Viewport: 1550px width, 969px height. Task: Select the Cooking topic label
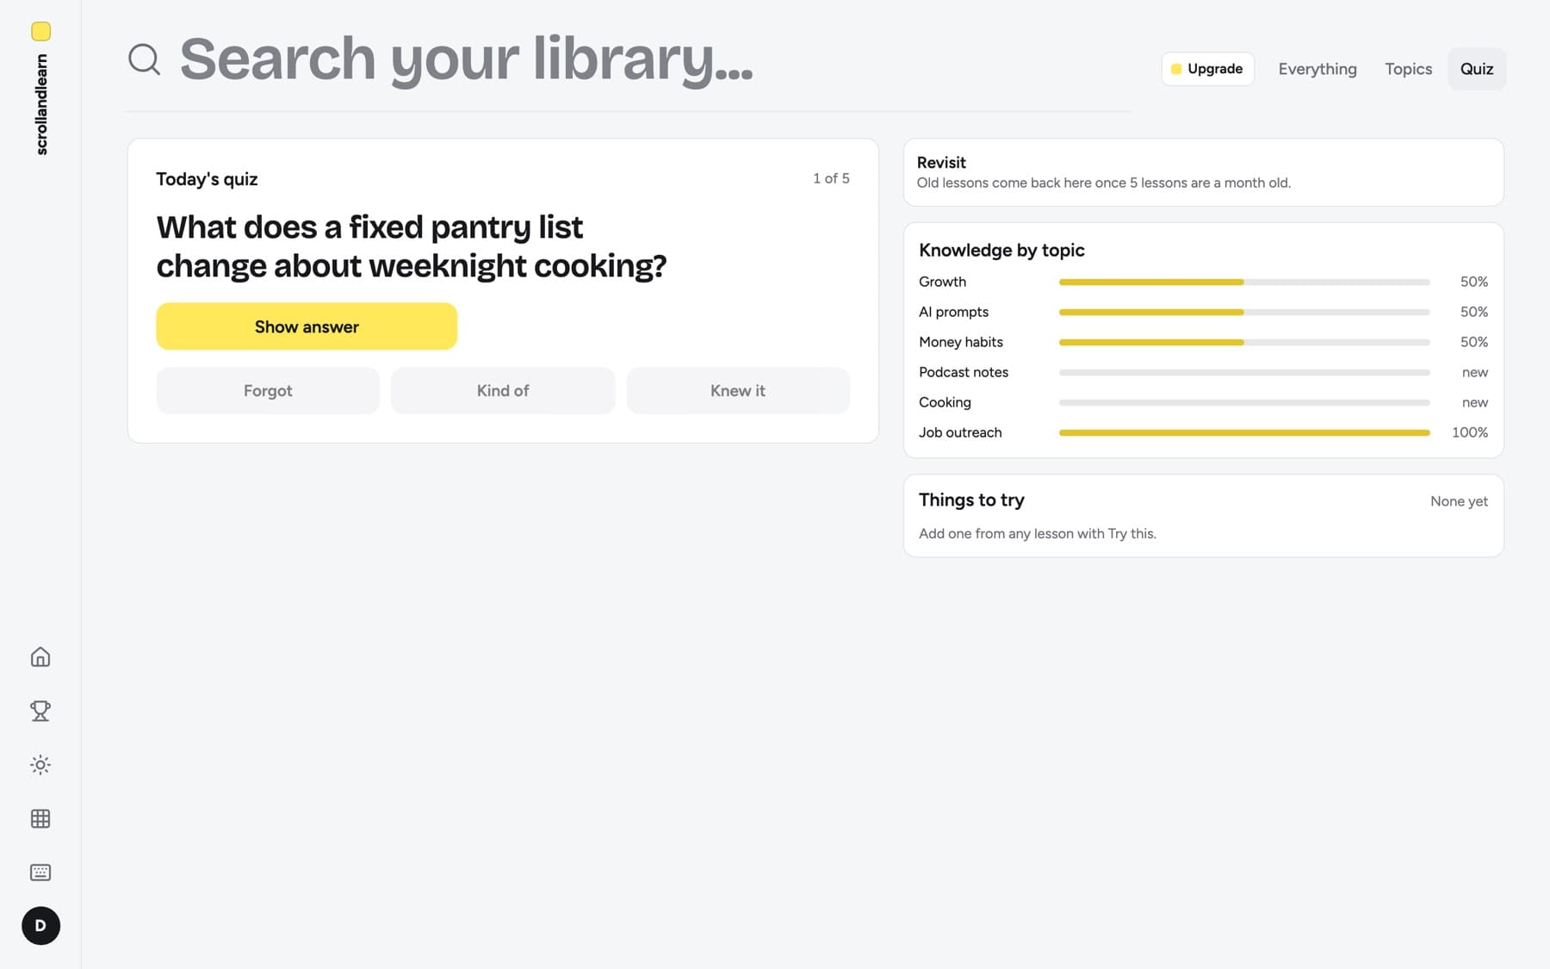945,402
